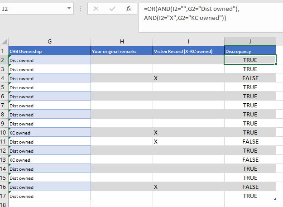
Task: Select column G header
Action: 50,42
